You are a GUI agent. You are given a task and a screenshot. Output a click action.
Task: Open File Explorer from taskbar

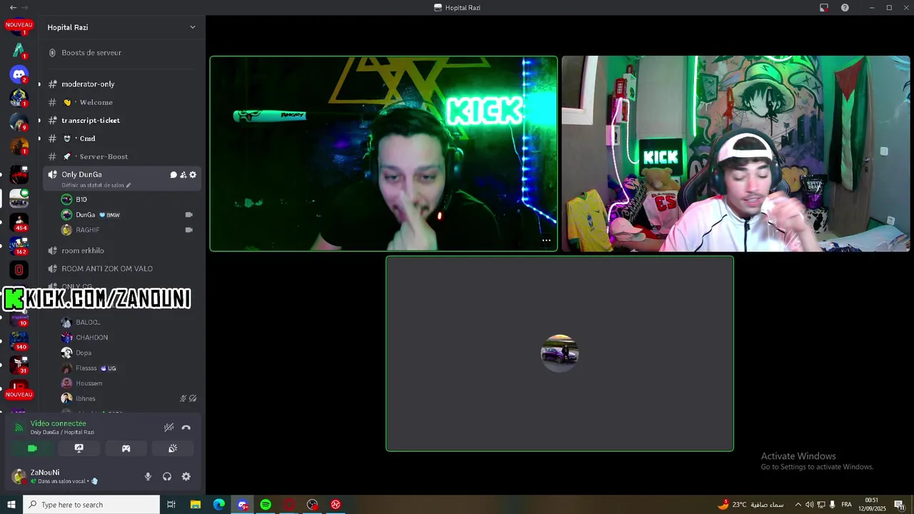(x=195, y=505)
